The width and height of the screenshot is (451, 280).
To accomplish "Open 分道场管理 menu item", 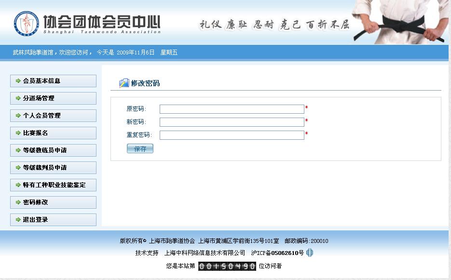I will (53, 98).
